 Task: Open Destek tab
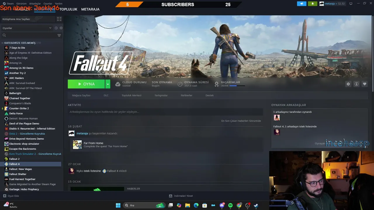click(x=209, y=95)
